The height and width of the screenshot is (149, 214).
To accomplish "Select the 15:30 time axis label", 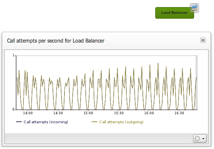I will [x=119, y=113].
